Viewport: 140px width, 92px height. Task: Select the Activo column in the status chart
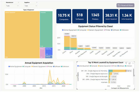coord(67,43)
